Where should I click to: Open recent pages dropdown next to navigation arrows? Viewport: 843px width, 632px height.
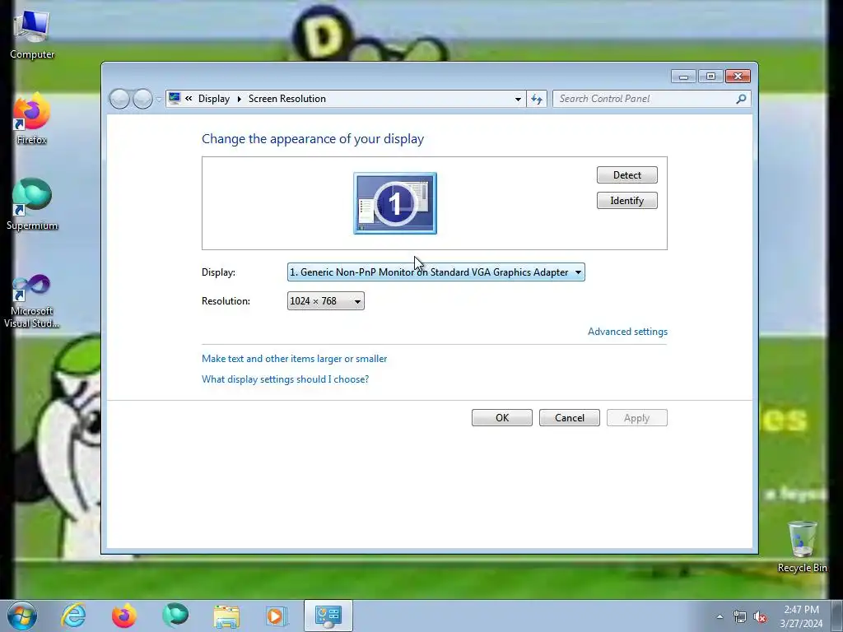[159, 99]
